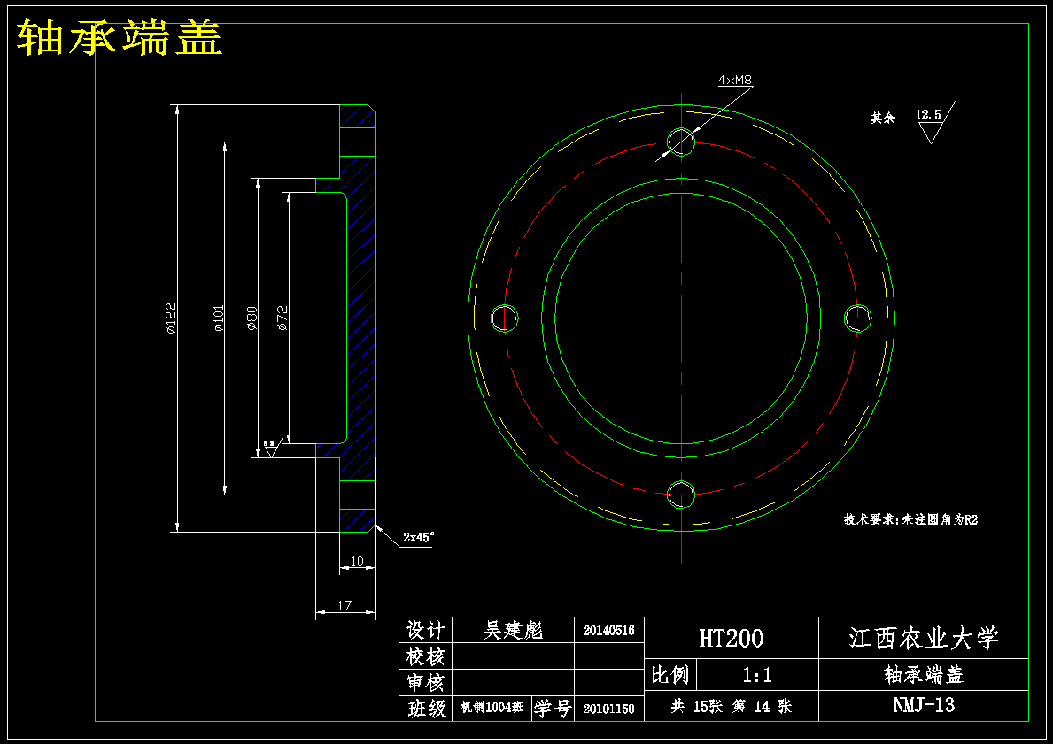The height and width of the screenshot is (744, 1053).
Task: Select designer name 吴建彪
Action: click(x=514, y=630)
